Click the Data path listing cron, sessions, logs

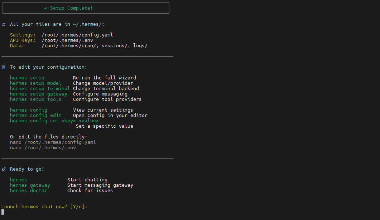pos(95,46)
